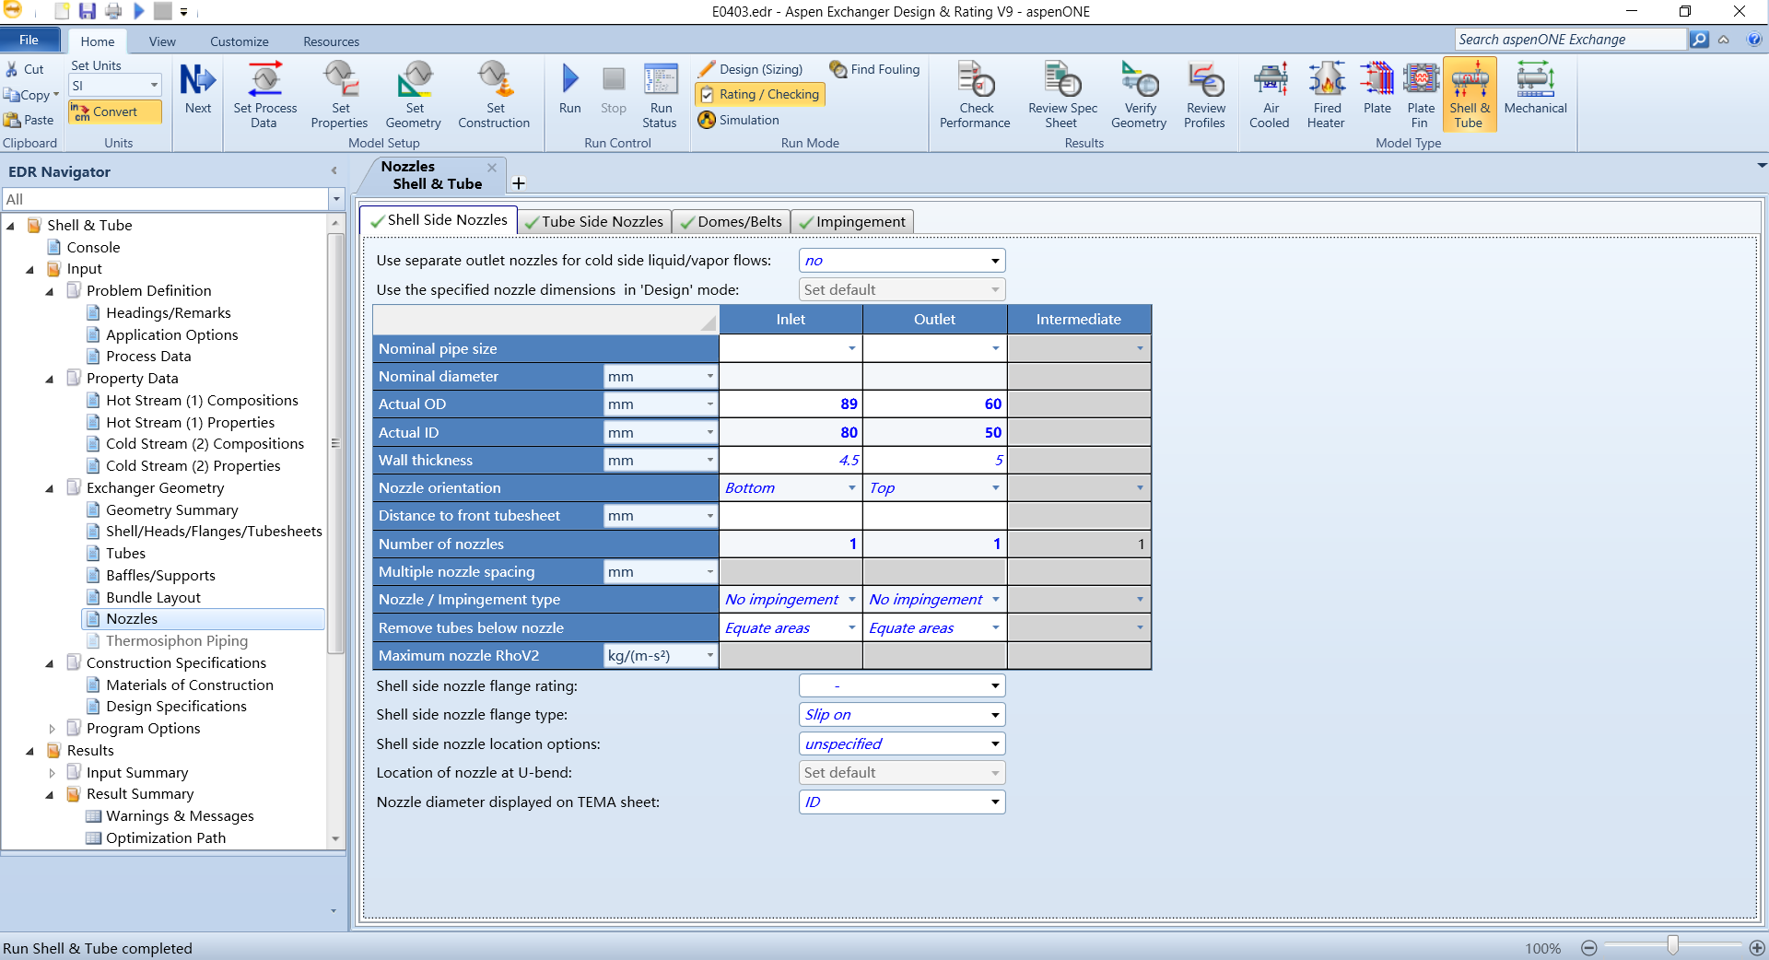Click the navigator vertical scrollbar
Screen dimensions: 1769x960
(x=335, y=442)
